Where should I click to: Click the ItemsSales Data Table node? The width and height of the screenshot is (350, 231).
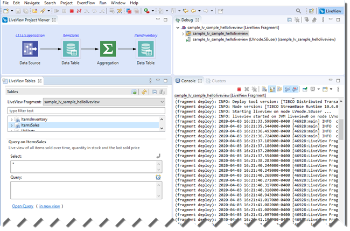click(70, 50)
